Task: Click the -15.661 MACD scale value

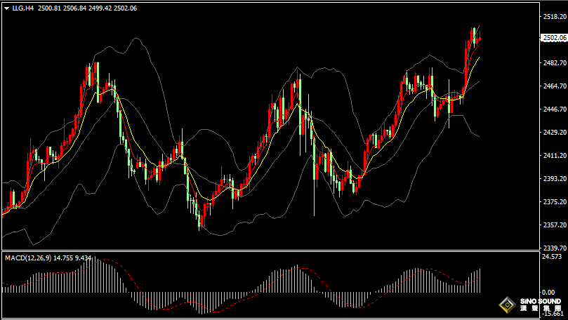Action: (x=553, y=314)
